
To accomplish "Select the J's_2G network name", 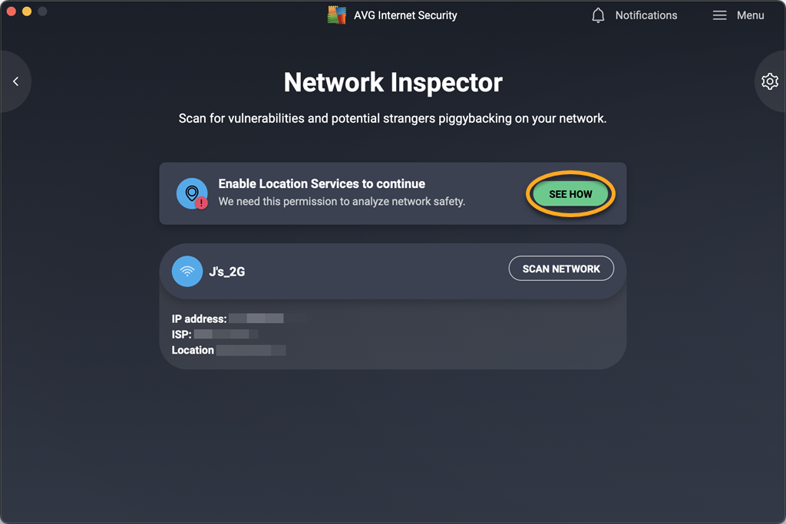I will click(x=227, y=272).
